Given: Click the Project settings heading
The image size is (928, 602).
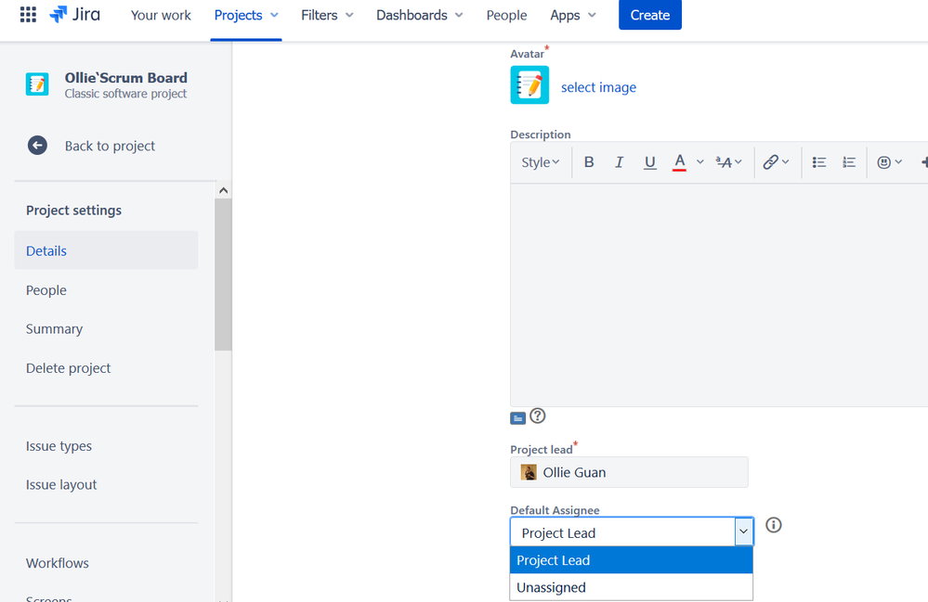Looking at the screenshot, I should click(73, 211).
